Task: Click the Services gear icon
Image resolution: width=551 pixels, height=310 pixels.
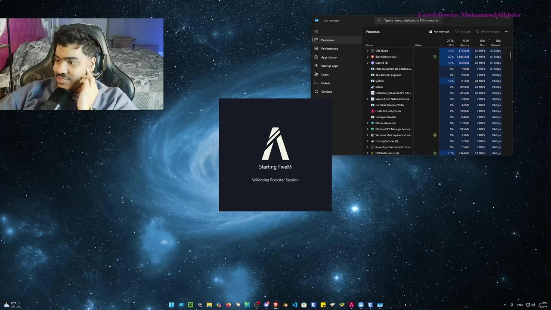Action: 316,92
